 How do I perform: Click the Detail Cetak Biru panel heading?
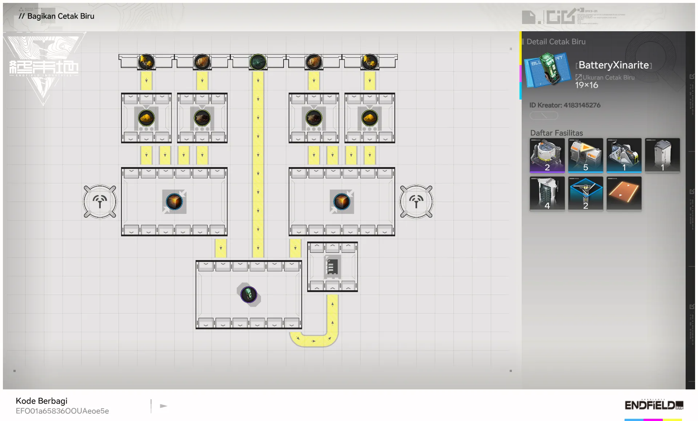point(556,42)
